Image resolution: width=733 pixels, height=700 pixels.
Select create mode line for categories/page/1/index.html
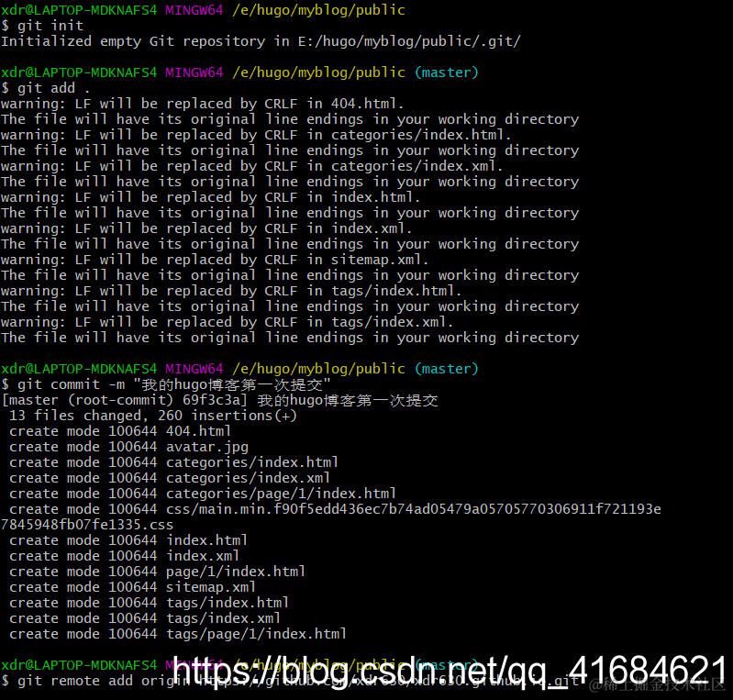(203, 494)
